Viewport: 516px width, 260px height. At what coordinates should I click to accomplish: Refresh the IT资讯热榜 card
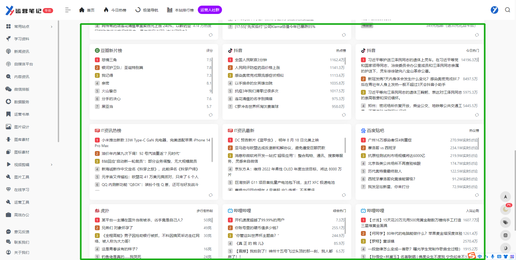tap(211, 195)
